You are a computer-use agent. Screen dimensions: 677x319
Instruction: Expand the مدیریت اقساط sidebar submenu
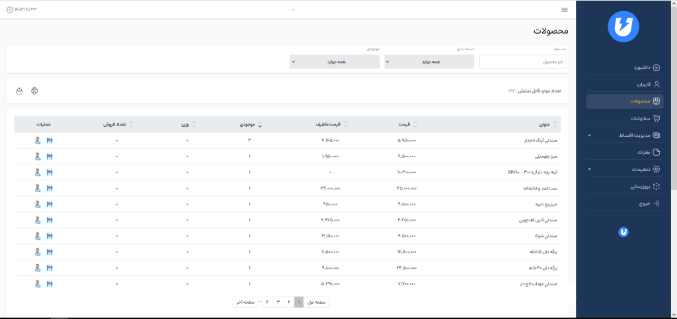point(625,135)
